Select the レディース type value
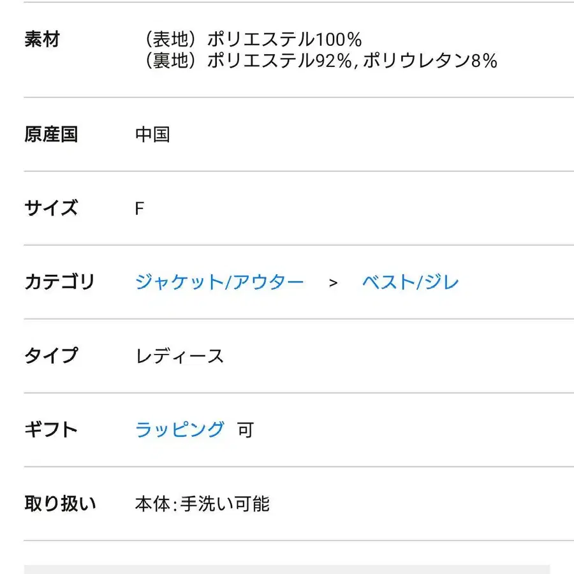The width and height of the screenshot is (574, 574). 180,356
